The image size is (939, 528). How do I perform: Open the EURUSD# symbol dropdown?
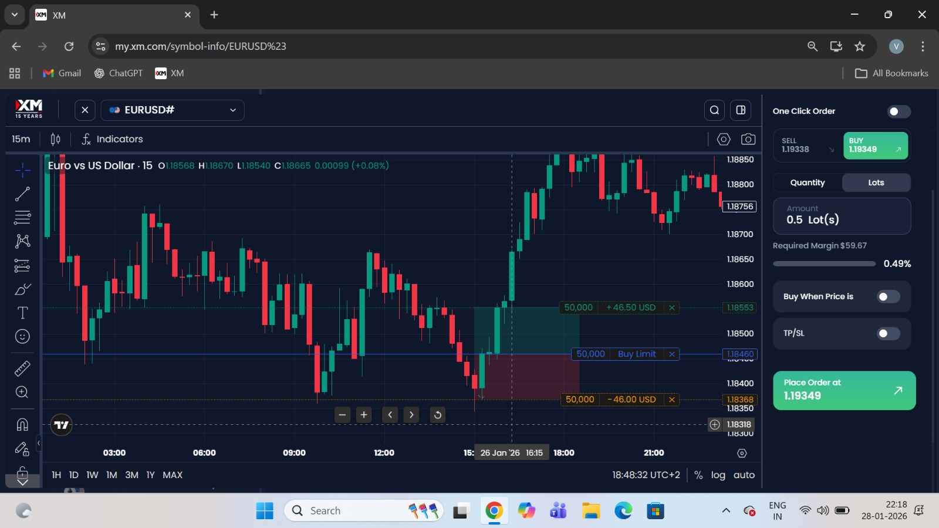(173, 110)
